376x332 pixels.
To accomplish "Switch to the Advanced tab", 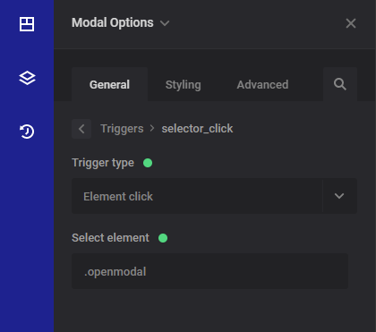I will [262, 85].
